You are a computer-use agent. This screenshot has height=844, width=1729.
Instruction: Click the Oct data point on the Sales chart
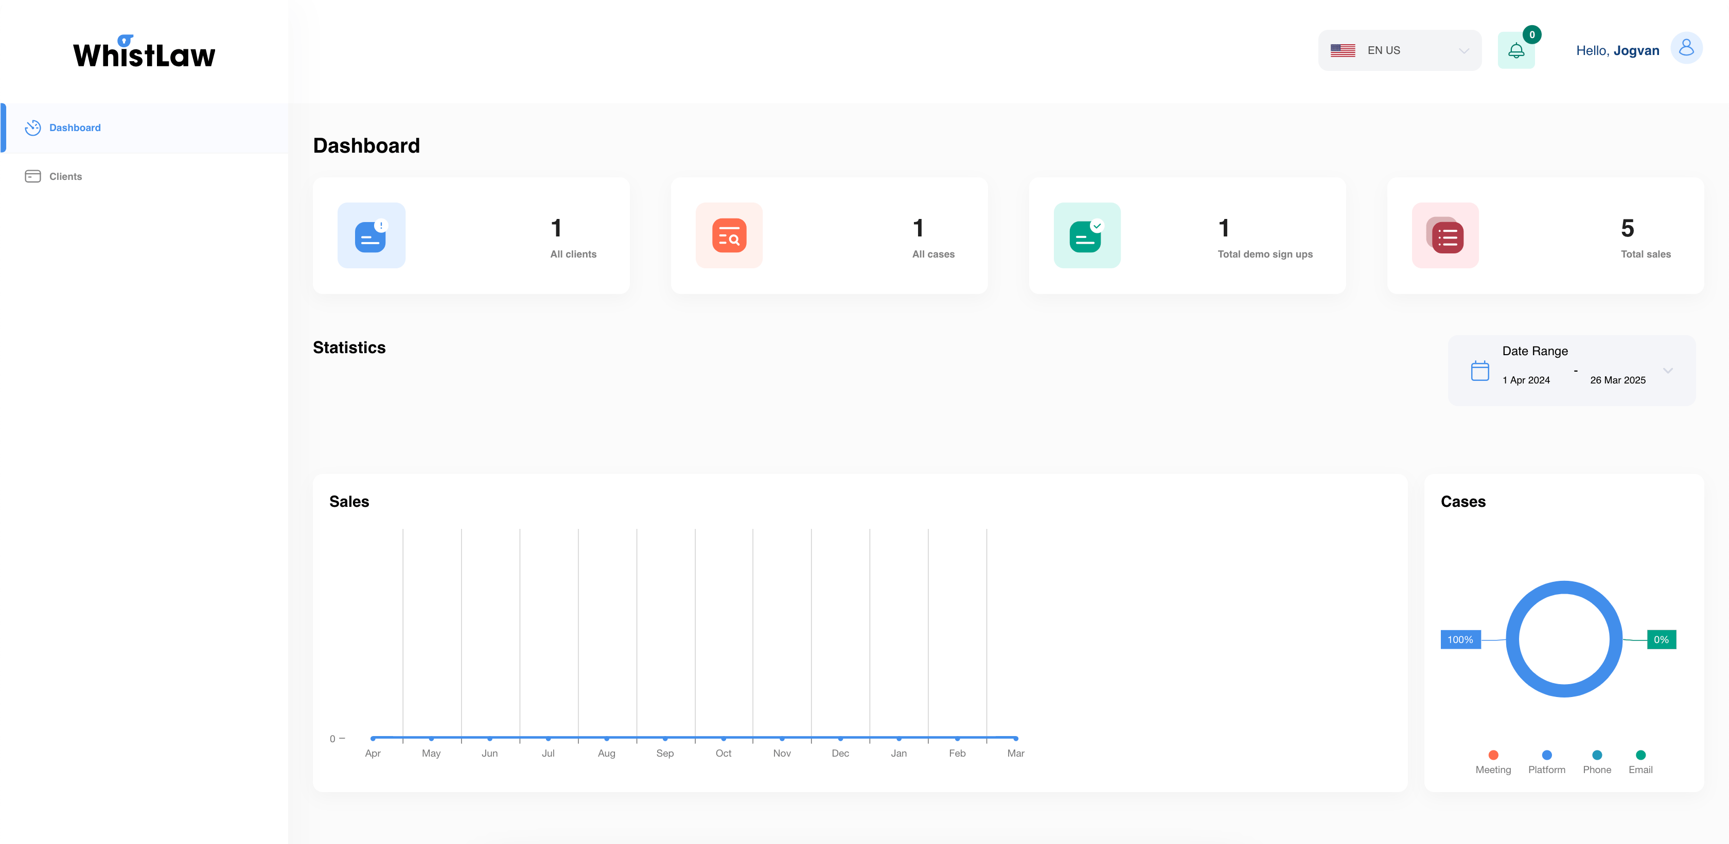pos(724,738)
